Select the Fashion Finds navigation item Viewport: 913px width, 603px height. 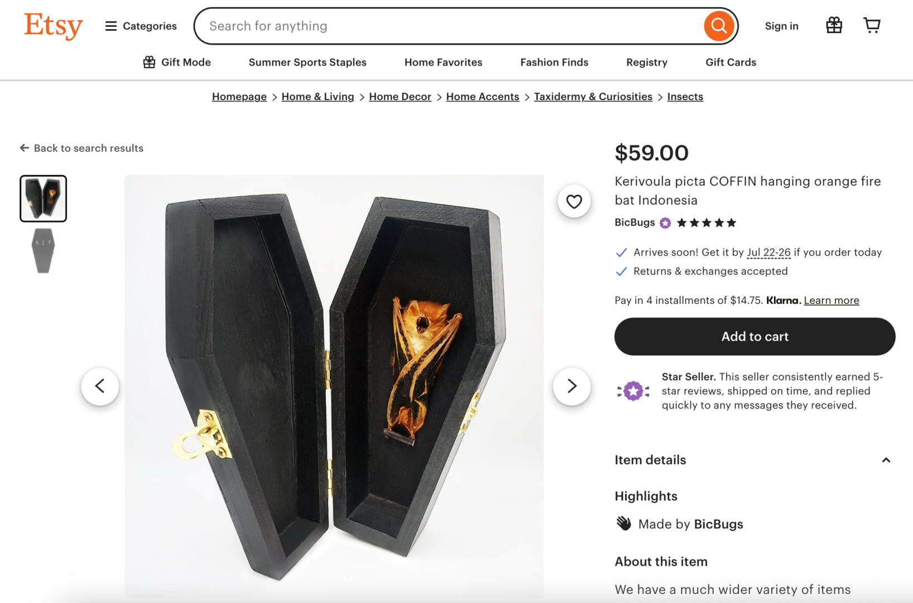click(554, 62)
